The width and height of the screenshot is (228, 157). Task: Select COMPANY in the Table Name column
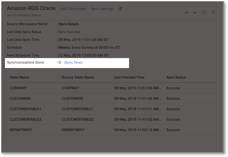point(18,88)
